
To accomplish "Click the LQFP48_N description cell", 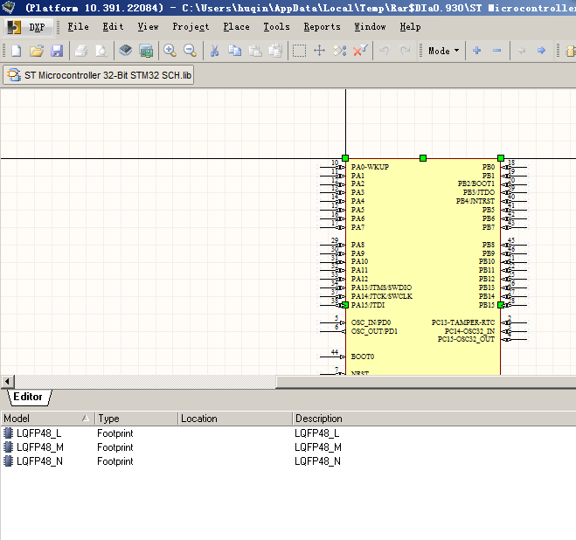I will point(318,461).
